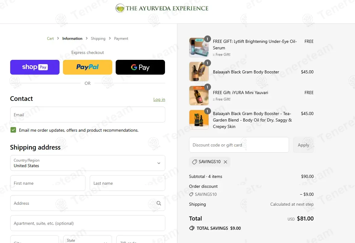Go back to Cart breadcrumb
Image resolution: width=355 pixels, height=243 pixels.
click(x=50, y=39)
